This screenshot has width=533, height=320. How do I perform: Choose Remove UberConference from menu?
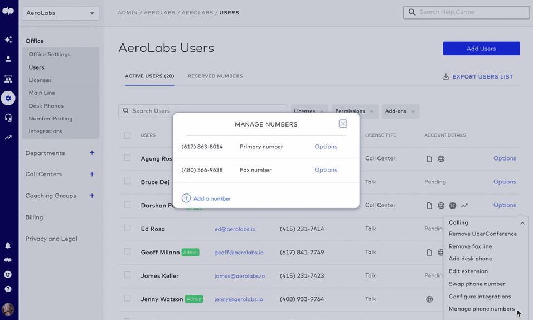483,234
